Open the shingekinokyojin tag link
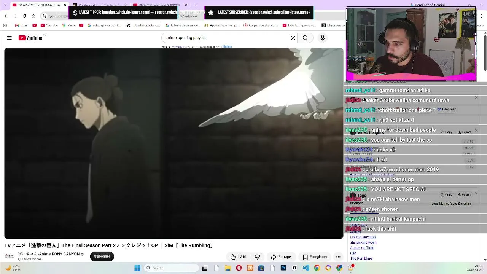 point(363,242)
